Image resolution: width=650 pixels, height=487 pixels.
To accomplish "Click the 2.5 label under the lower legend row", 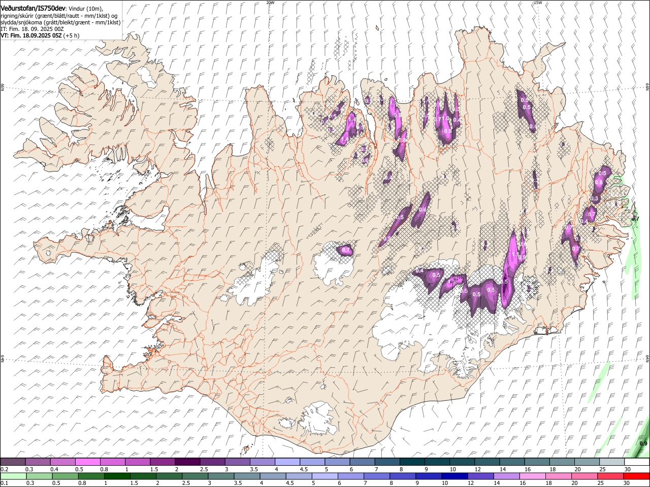I will [186, 483].
